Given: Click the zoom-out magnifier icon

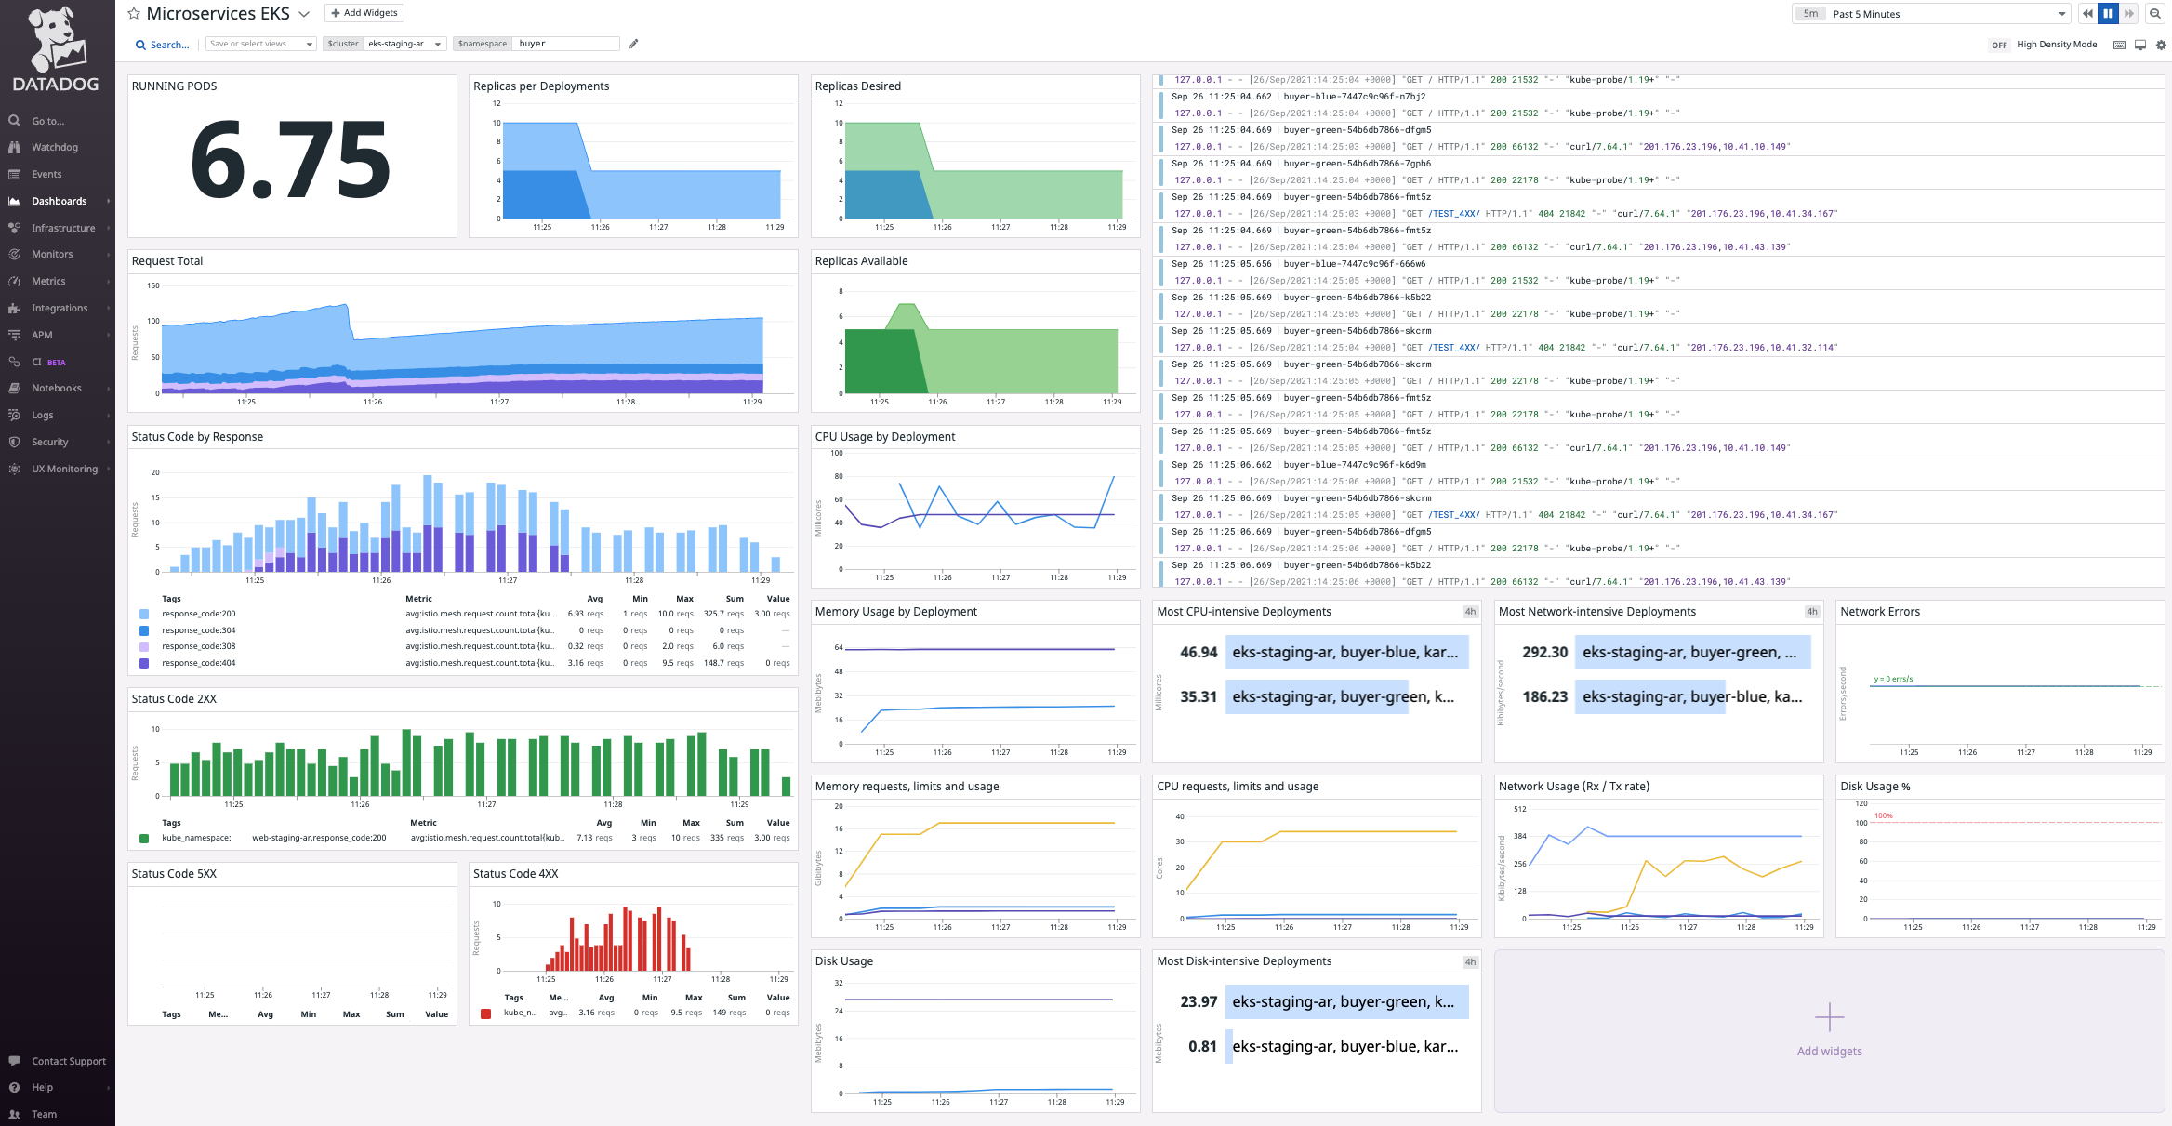Looking at the screenshot, I should (2154, 14).
